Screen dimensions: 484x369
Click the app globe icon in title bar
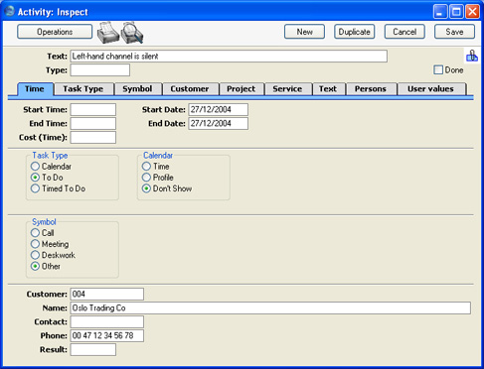[x=10, y=11]
